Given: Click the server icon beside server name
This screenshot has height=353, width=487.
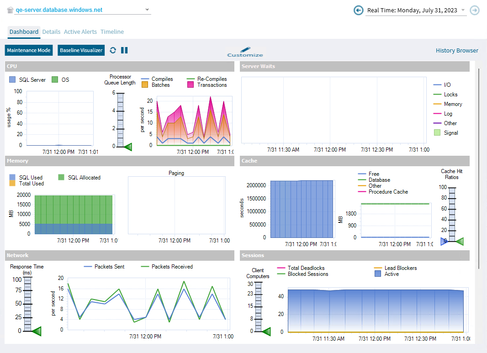Looking at the screenshot, I should 10,10.
